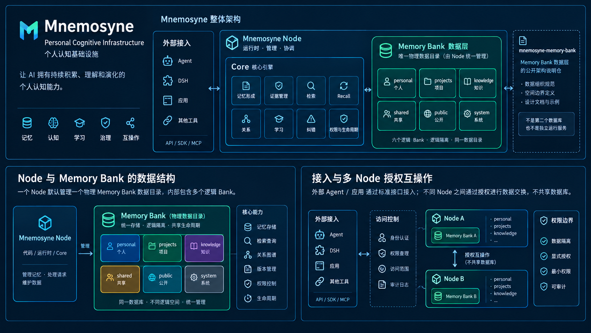The image size is (591, 333).
Task: Select the 其他工具 link icon in Mnemosyne 整体架构
Action: click(168, 120)
